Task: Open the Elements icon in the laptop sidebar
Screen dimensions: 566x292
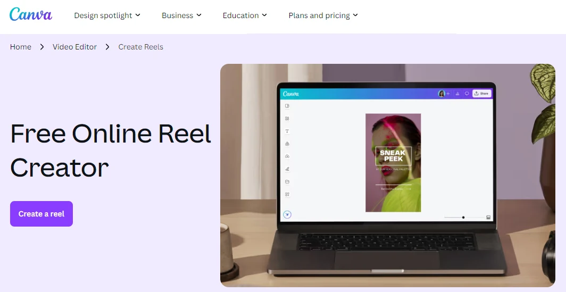Action: pos(287,119)
